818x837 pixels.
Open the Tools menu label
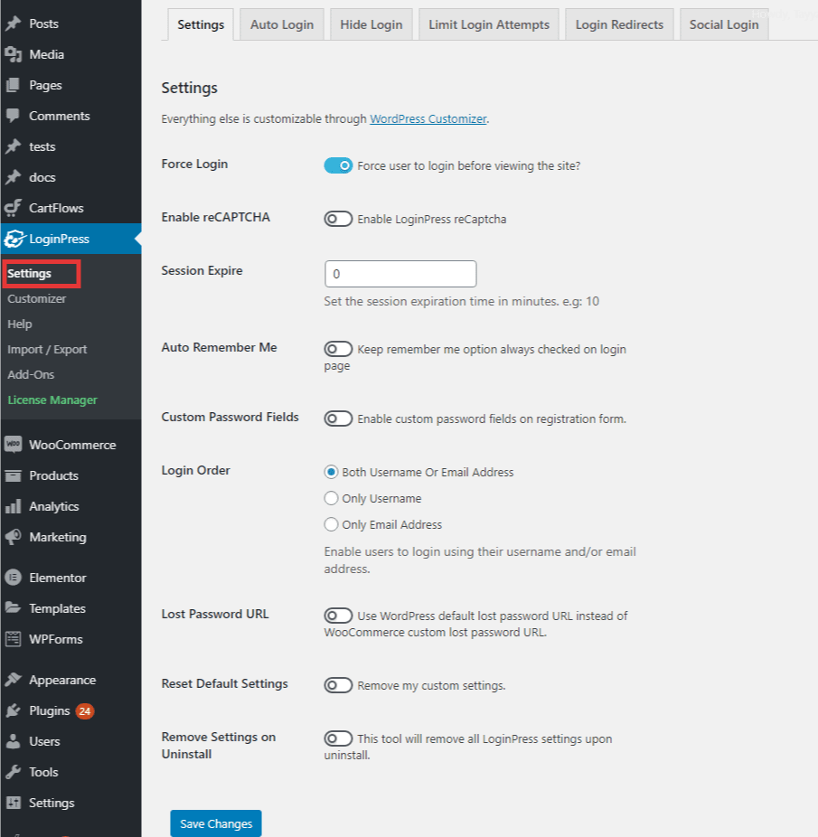click(43, 772)
